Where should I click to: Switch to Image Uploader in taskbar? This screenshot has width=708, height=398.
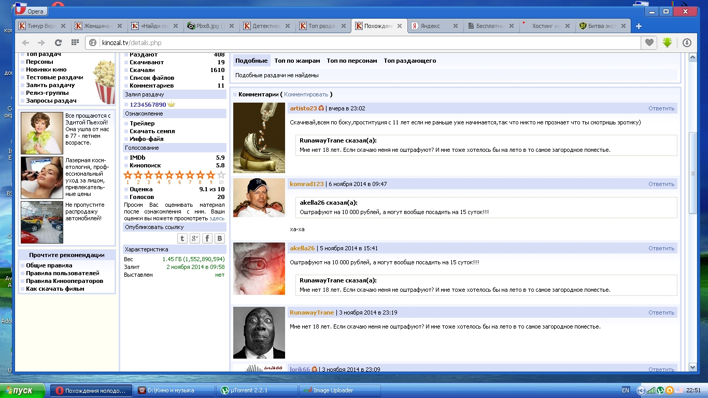click(339, 391)
